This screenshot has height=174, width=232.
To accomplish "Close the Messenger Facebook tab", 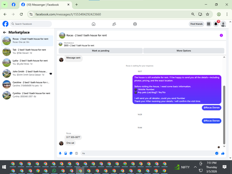I will coord(68,5).
